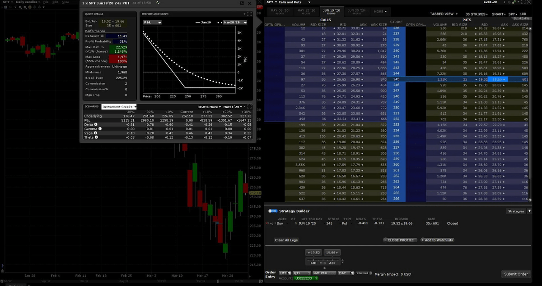Image resolution: width=542 pixels, height=286 pixels.
Task: Toggle the Strategy Builder switch
Action: tap(272, 211)
